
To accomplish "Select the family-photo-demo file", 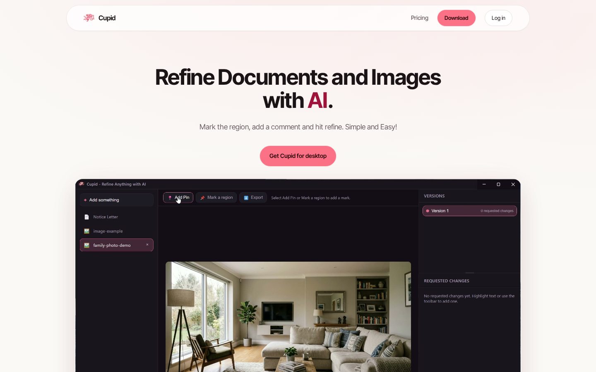I will (x=117, y=245).
